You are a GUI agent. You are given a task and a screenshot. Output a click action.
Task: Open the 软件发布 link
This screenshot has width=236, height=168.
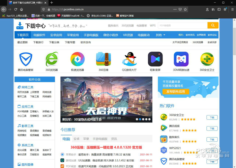point(86,42)
